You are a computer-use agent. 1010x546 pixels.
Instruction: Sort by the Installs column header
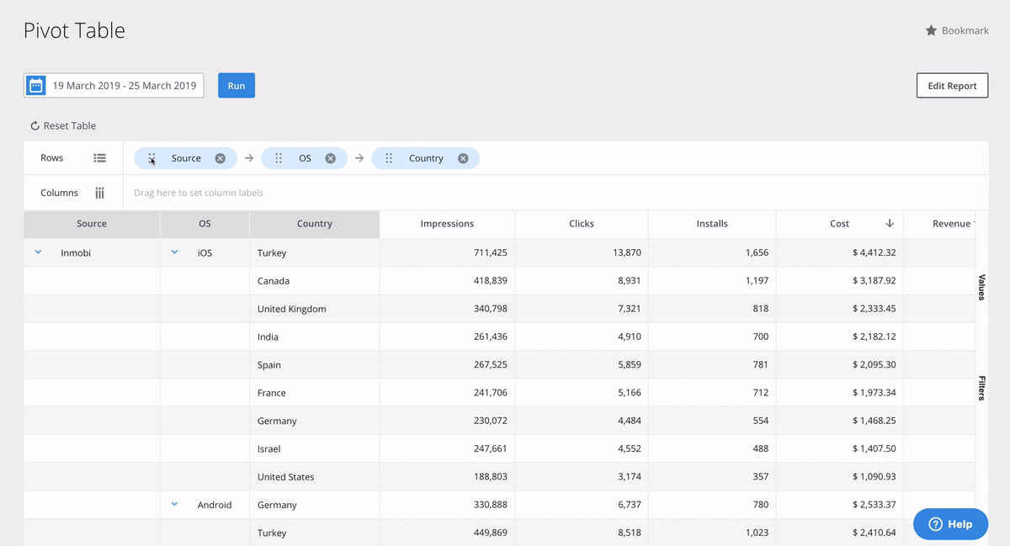coord(712,224)
